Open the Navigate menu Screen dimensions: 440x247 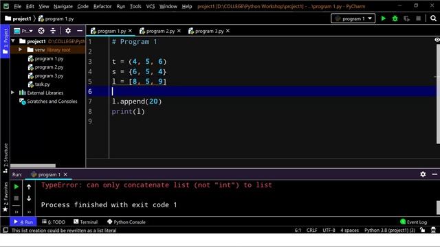click(x=63, y=6)
